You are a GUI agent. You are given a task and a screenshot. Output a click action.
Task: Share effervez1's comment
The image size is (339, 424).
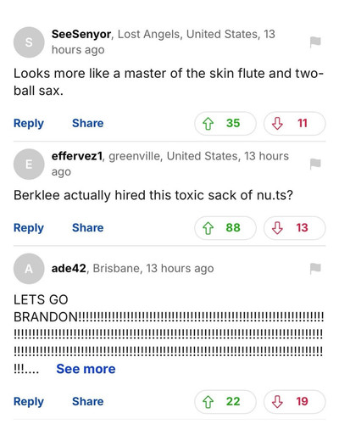click(x=88, y=228)
